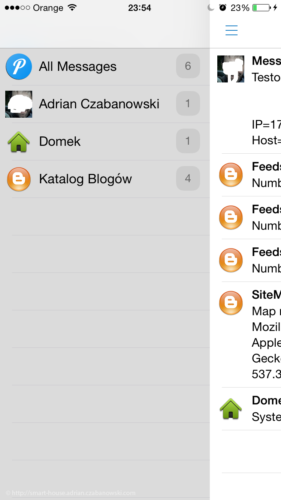Tap the hamburger menu icon
The width and height of the screenshot is (281, 500).
pyautogui.click(x=232, y=30)
